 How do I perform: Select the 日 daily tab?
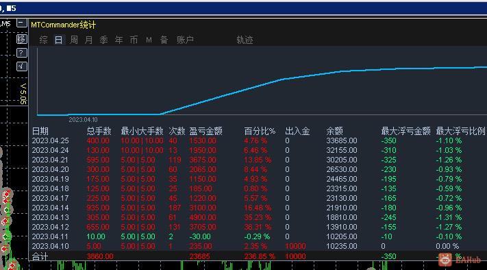pyautogui.click(x=58, y=40)
